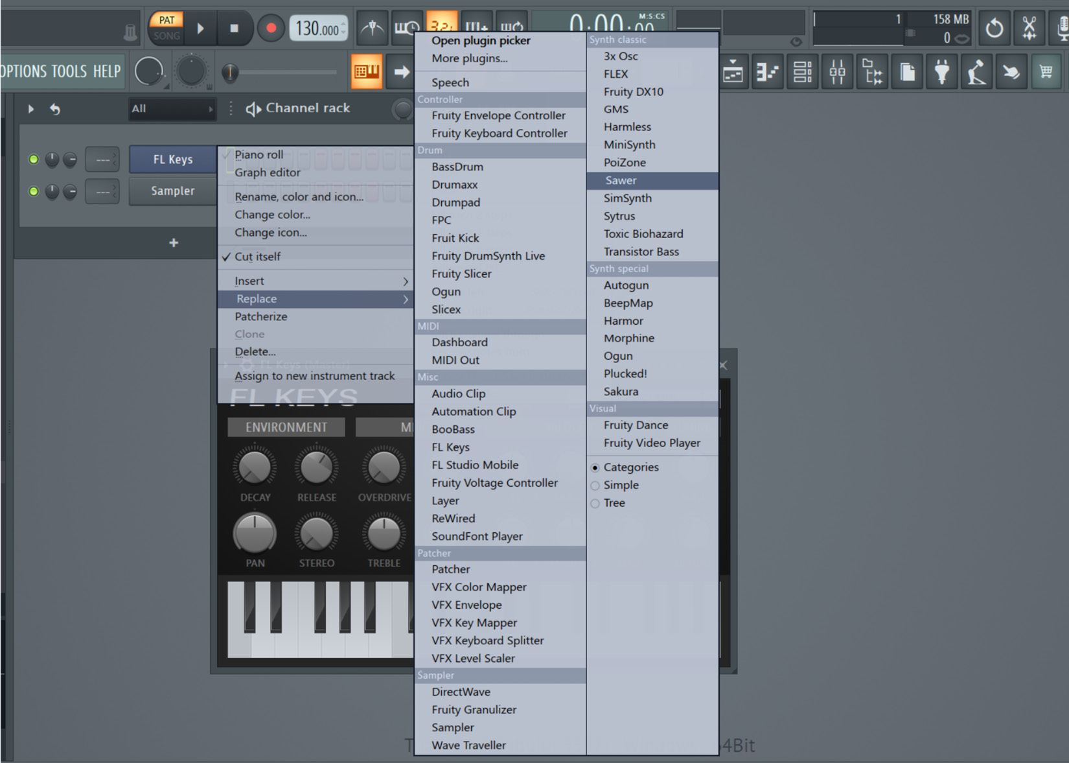The height and width of the screenshot is (763, 1069).
Task: Click the channel rack undo arrow icon
Action: 55,109
